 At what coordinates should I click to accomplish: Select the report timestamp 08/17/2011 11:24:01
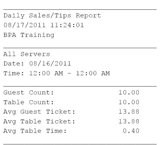(x=44, y=25)
